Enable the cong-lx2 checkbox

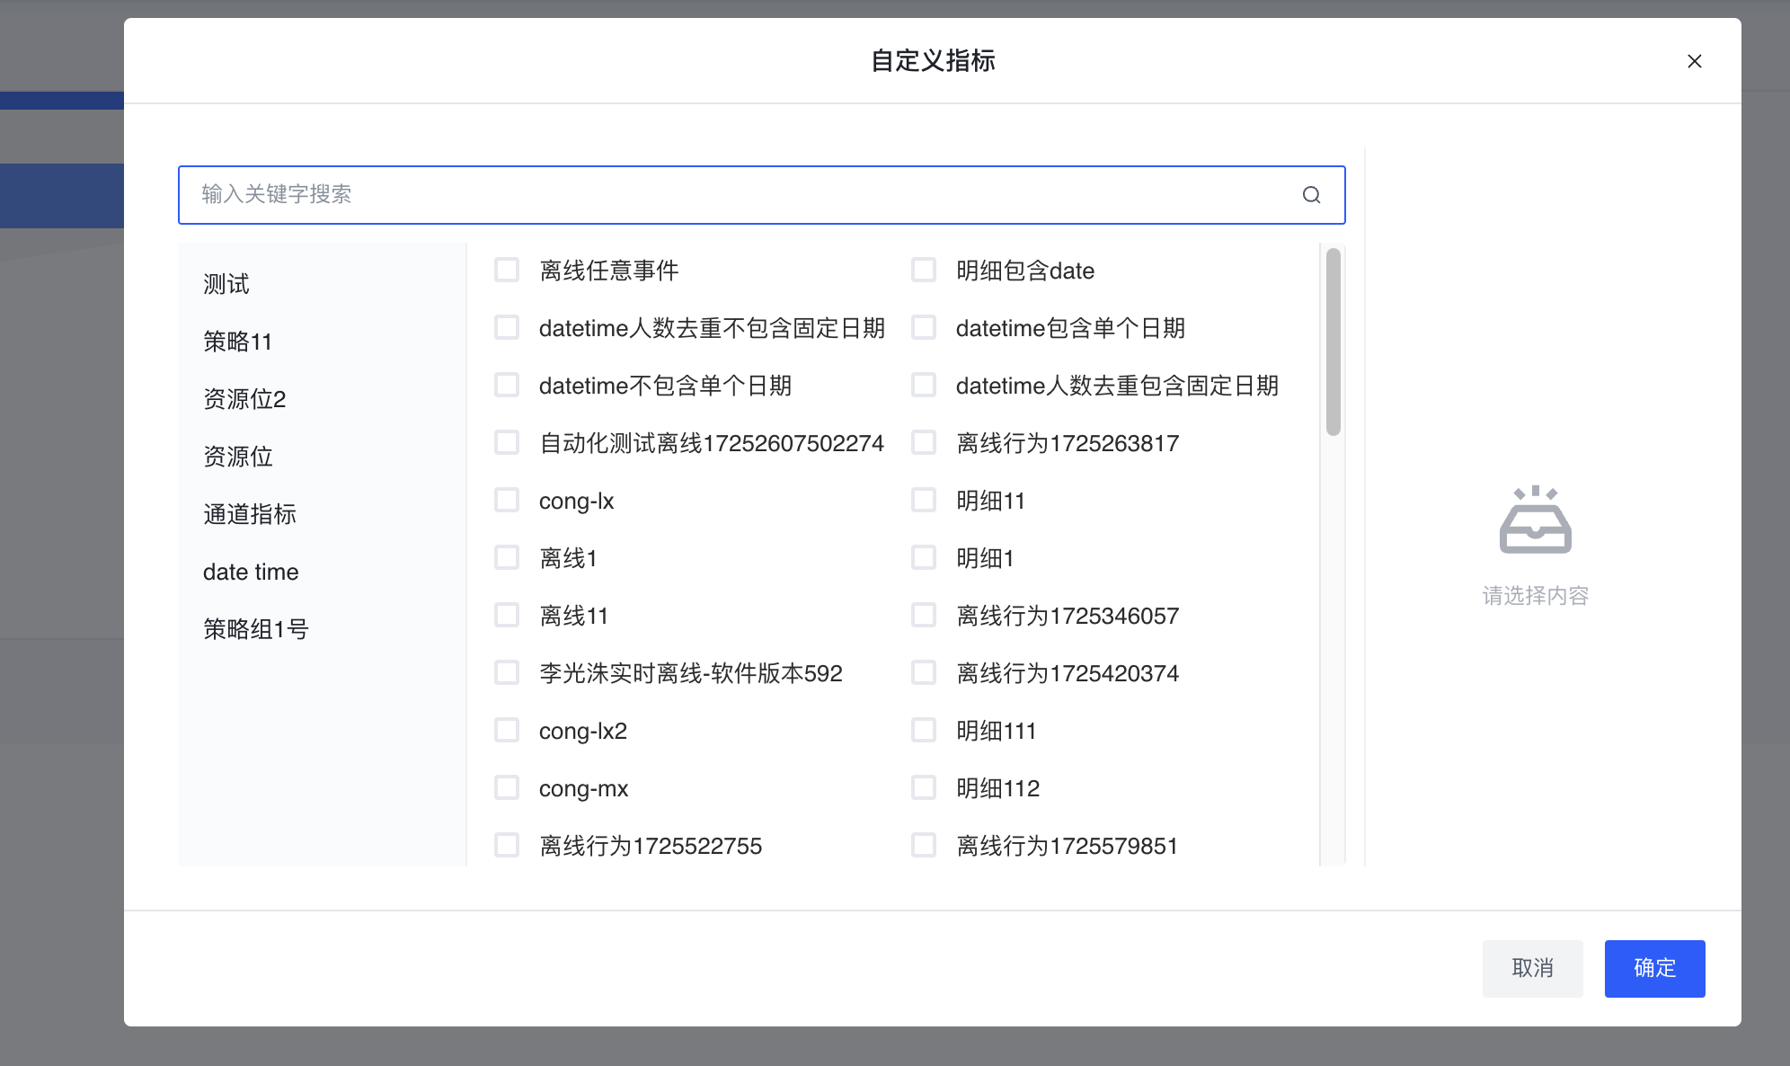[507, 730]
